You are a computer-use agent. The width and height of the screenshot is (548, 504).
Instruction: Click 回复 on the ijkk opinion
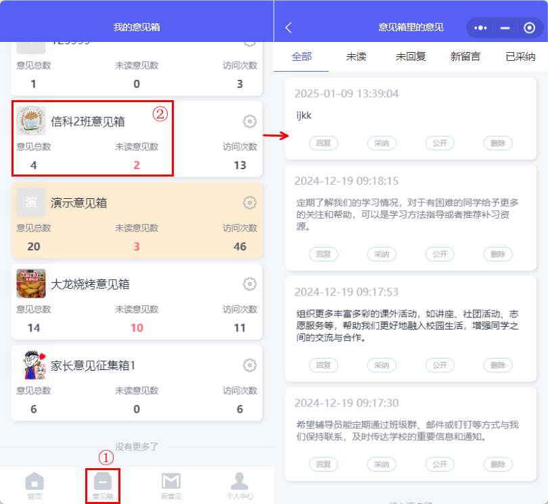click(x=323, y=143)
